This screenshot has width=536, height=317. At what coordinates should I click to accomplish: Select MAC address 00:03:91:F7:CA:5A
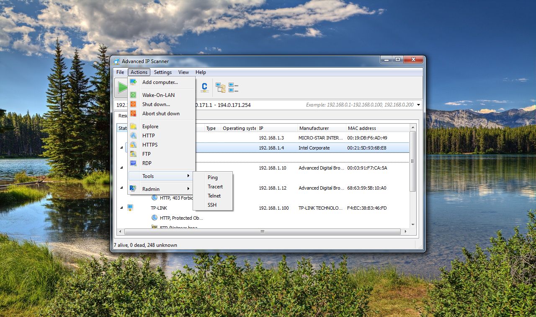click(x=367, y=168)
